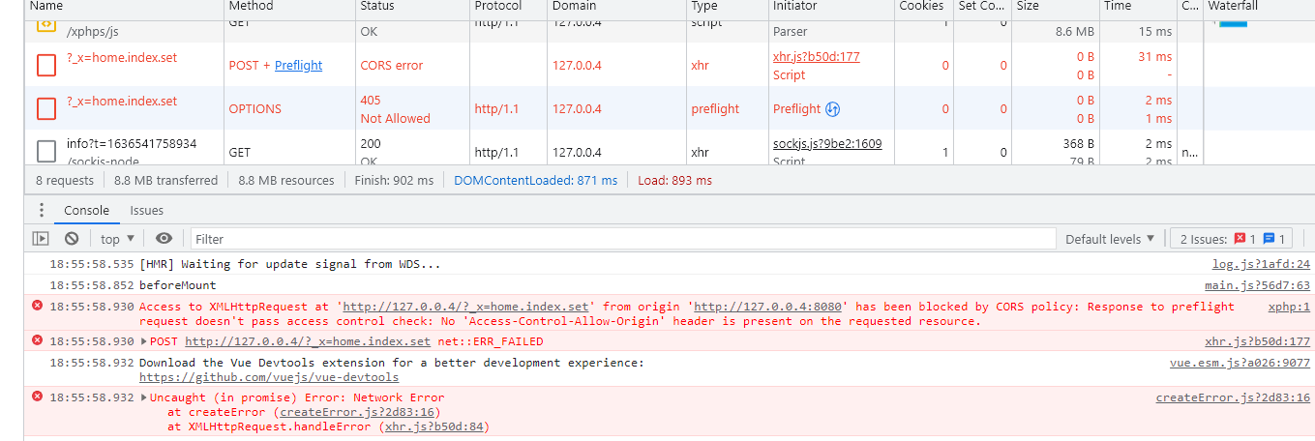Click the preflight icon beside the Preflight initiator
Image resolution: width=1315 pixels, height=441 pixels.
(x=832, y=109)
